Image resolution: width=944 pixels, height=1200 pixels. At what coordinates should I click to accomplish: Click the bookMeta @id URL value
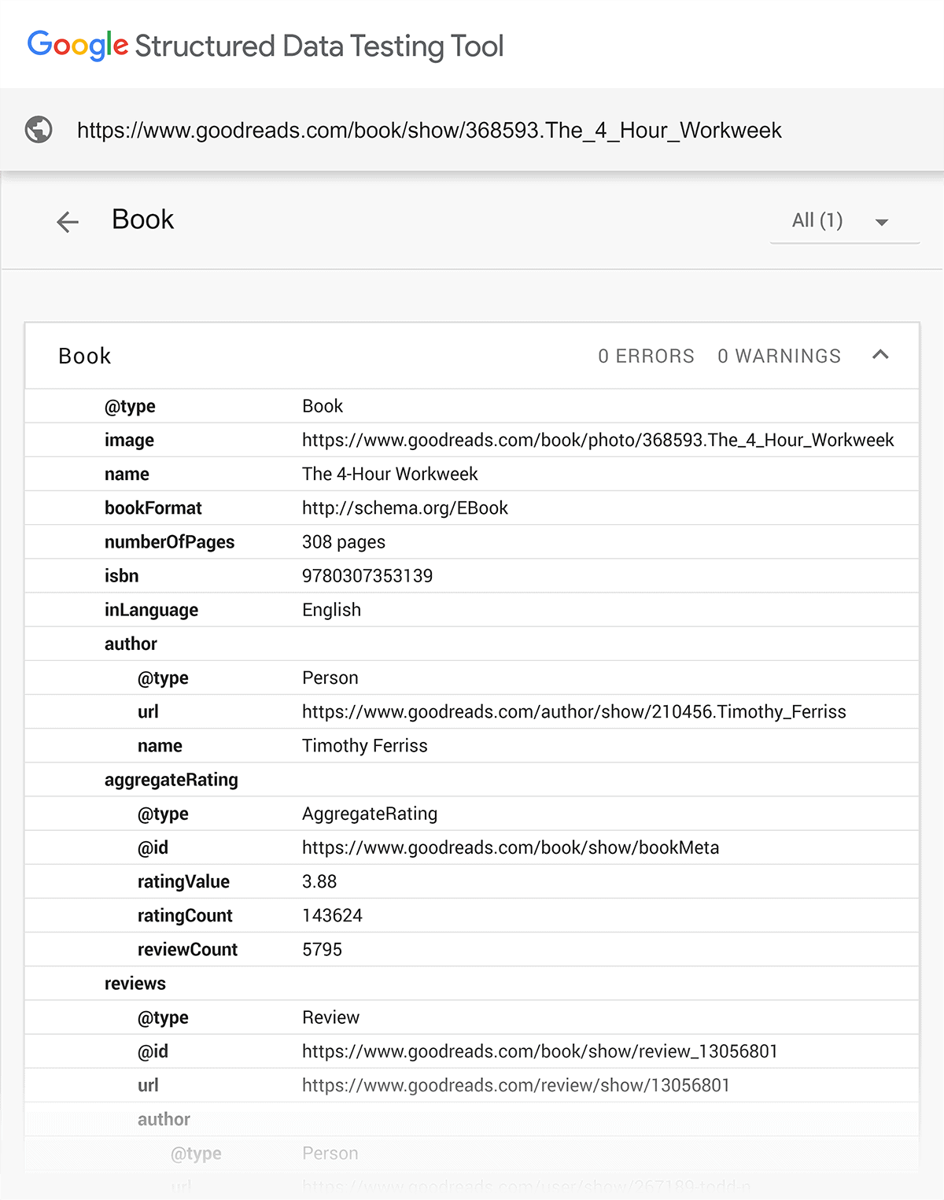pos(511,847)
